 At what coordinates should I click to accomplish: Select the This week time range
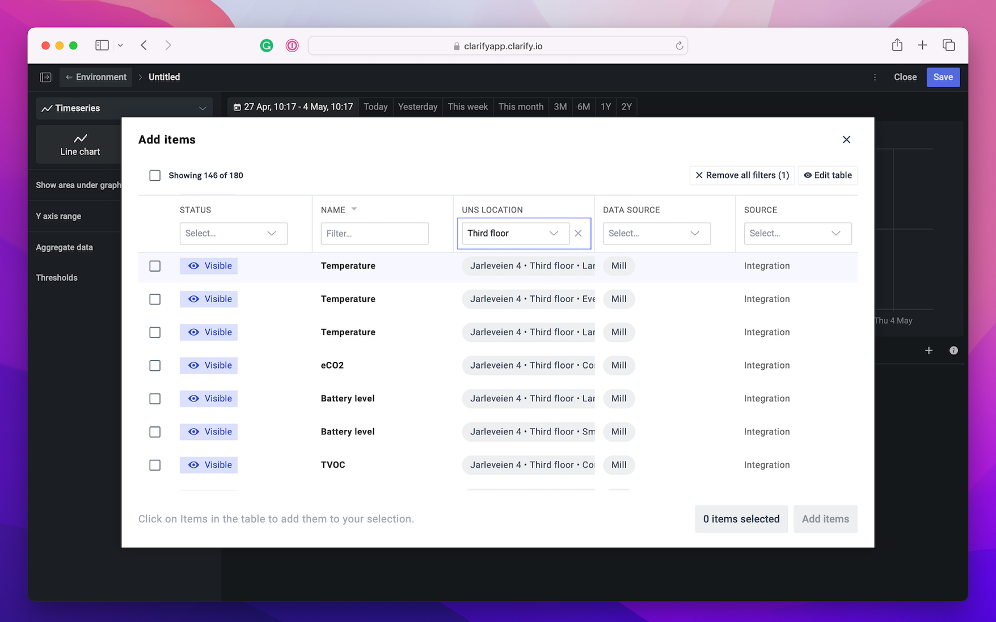click(x=467, y=107)
